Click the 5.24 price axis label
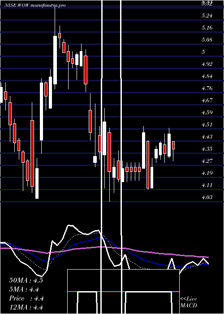Image resolution: width=224 pixels, height=314 pixels. [x=207, y=16]
